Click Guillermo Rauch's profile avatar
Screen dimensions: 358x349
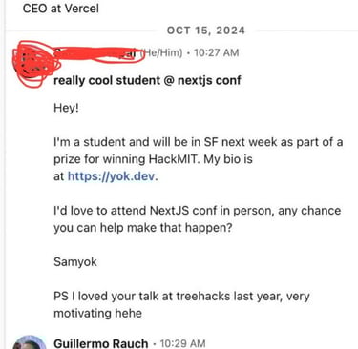30,342
